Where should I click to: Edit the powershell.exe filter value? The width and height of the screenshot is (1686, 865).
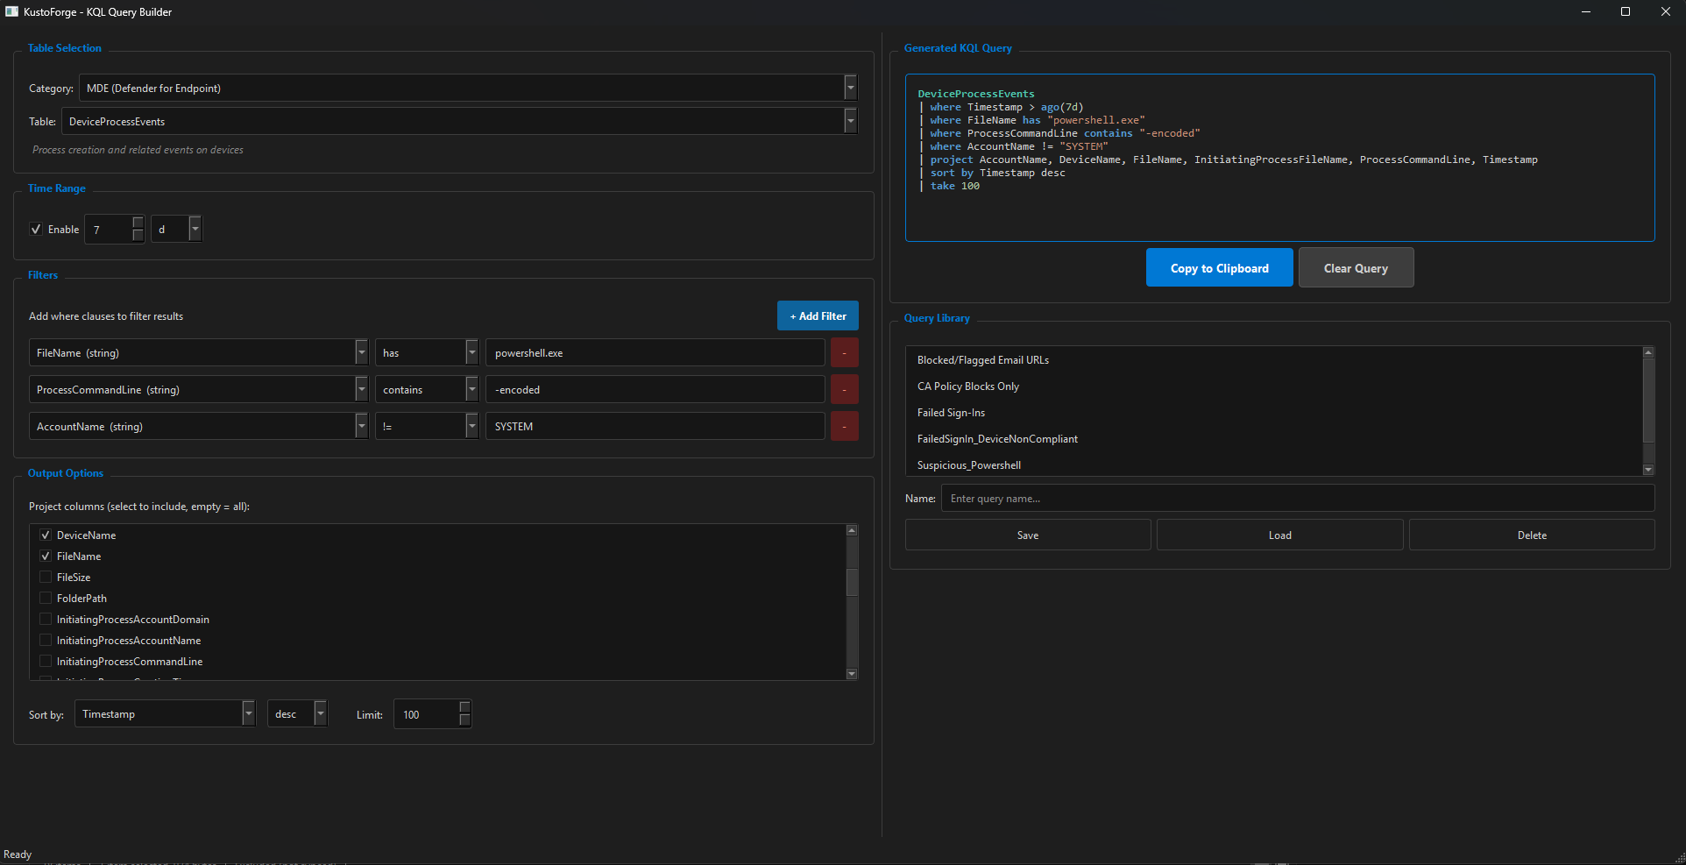point(655,352)
